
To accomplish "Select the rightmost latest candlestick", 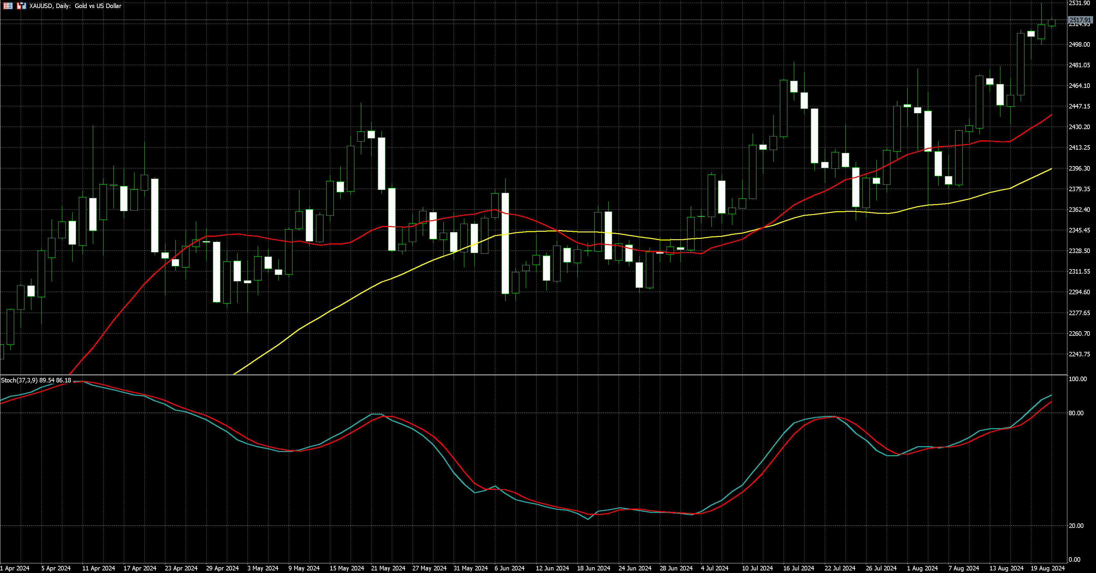I will point(1052,23).
